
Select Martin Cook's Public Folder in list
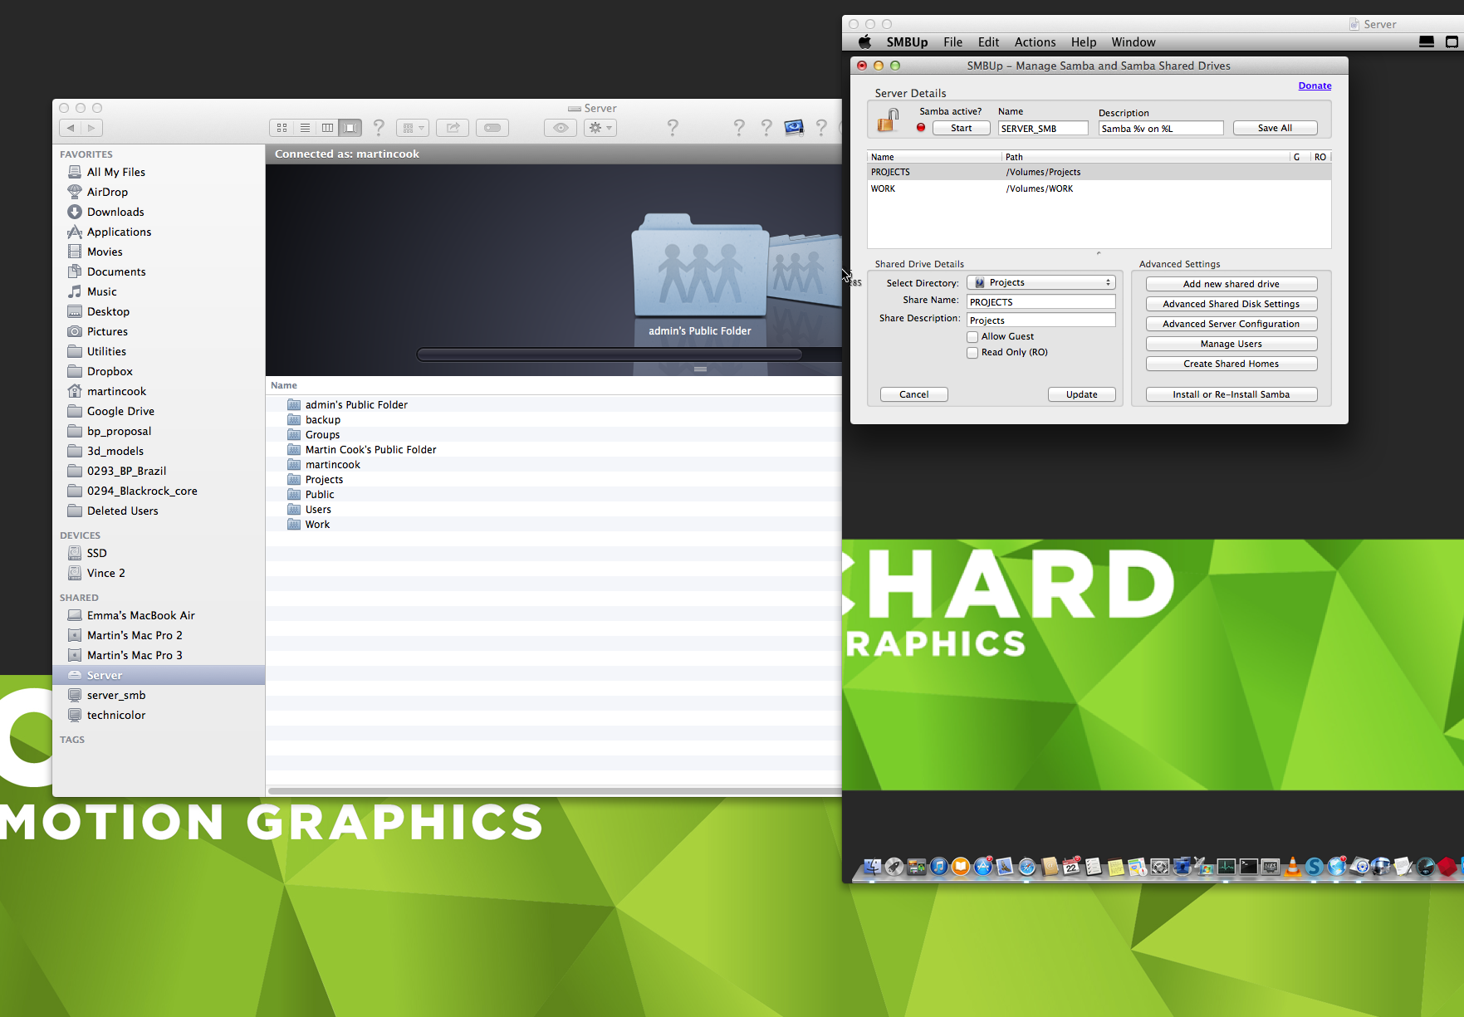pos(554,450)
